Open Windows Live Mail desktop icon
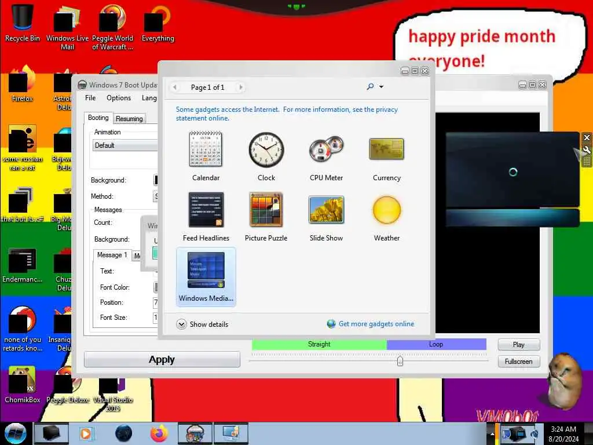The image size is (593, 445). [67, 27]
